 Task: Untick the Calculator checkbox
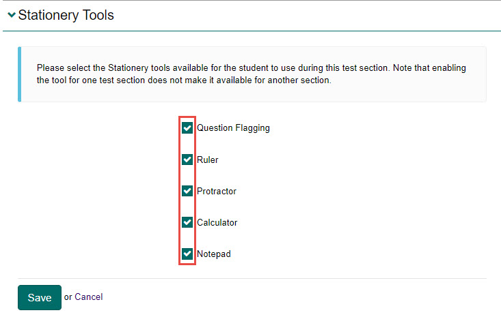point(187,222)
